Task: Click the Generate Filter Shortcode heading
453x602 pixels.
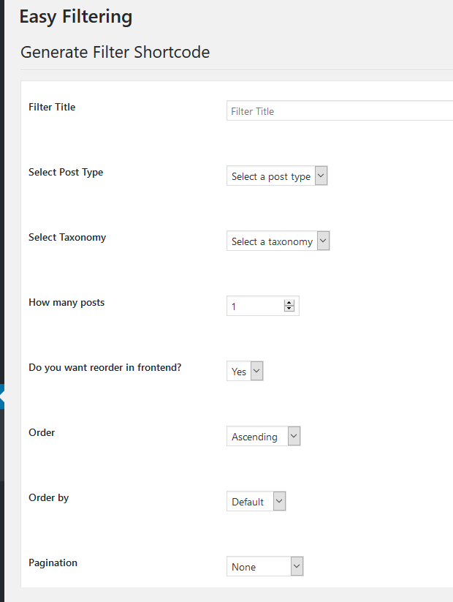Action: [x=115, y=52]
